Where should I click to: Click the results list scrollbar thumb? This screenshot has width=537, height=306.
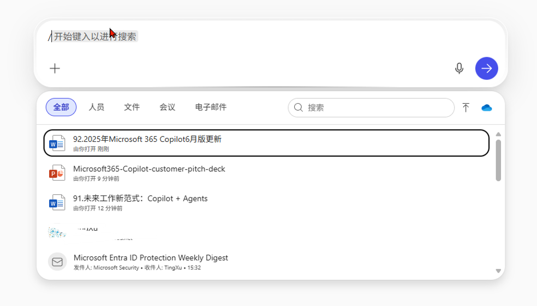[x=498, y=160]
